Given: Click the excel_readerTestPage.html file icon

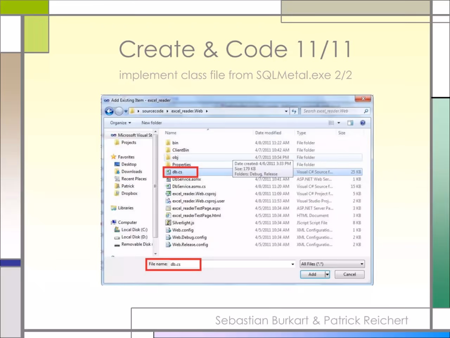Looking at the screenshot, I should 168,215.
